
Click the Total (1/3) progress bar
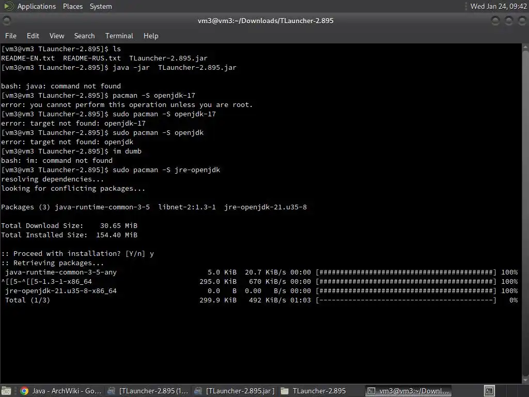point(406,300)
